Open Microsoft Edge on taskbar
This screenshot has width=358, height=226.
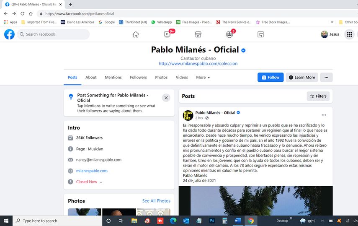(173, 221)
